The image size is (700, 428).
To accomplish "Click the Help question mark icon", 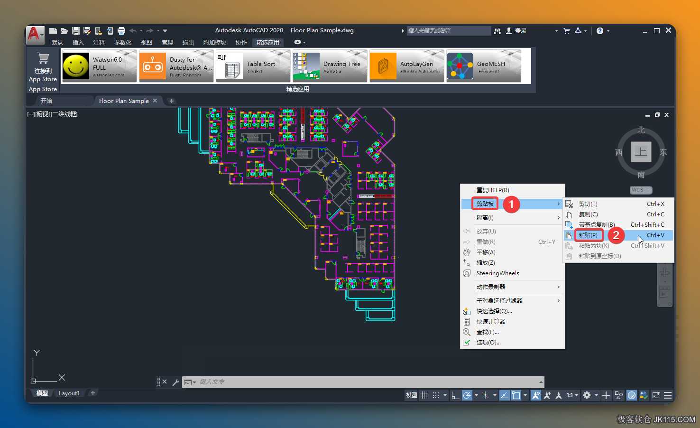I will click(600, 31).
